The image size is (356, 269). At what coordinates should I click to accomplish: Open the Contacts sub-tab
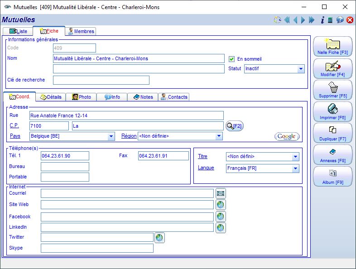pos(174,97)
